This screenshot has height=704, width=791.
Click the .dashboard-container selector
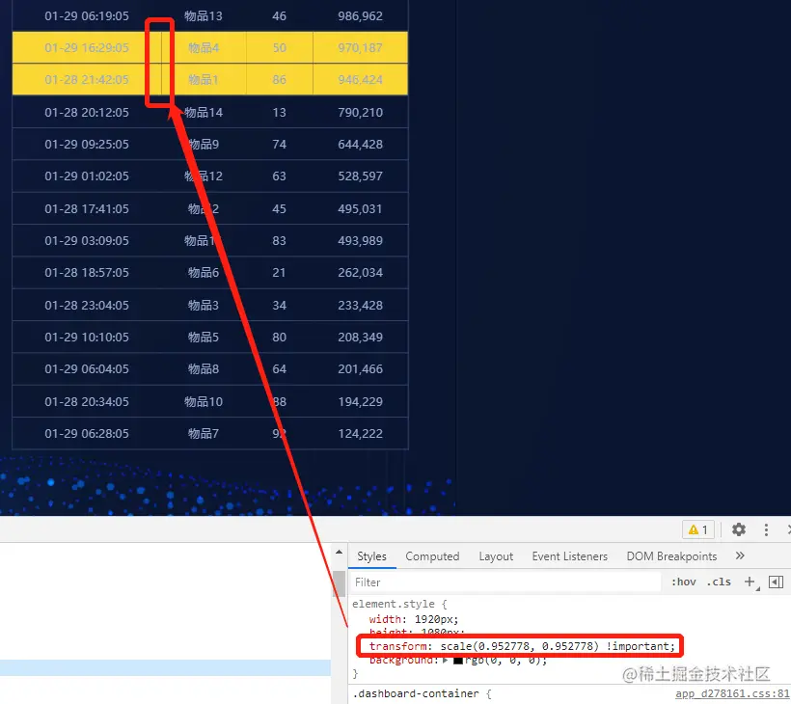click(415, 694)
